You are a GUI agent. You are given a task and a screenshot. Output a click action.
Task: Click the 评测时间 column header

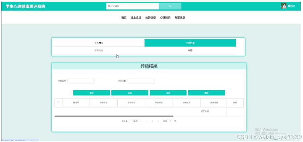pyautogui.click(x=187, y=103)
